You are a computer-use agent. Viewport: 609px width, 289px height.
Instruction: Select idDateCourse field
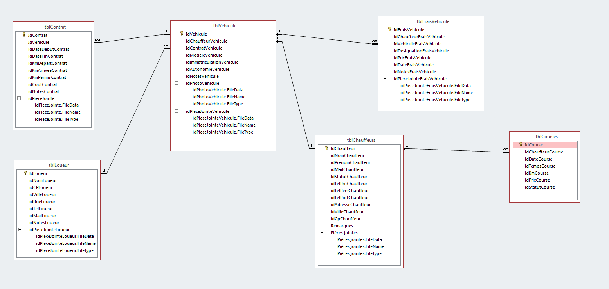(x=538, y=159)
